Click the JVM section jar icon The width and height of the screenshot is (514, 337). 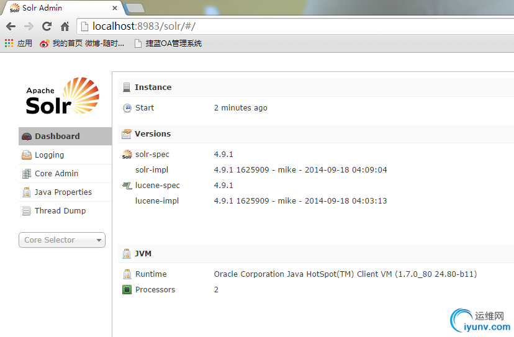click(x=127, y=254)
